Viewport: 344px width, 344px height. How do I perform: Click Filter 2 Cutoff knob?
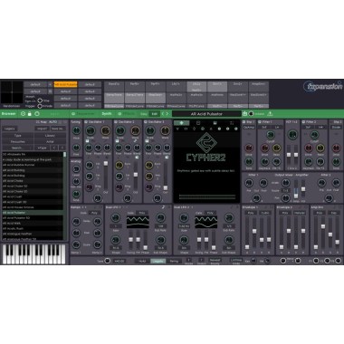[x=314, y=135]
